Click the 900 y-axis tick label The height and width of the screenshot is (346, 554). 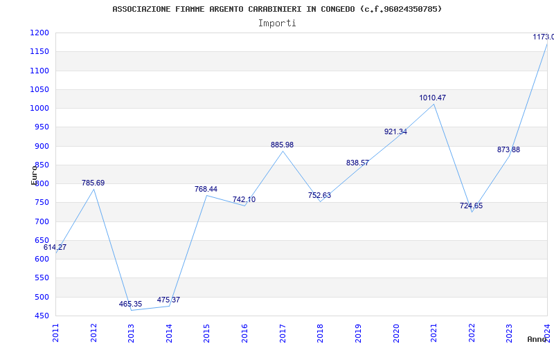point(42,146)
